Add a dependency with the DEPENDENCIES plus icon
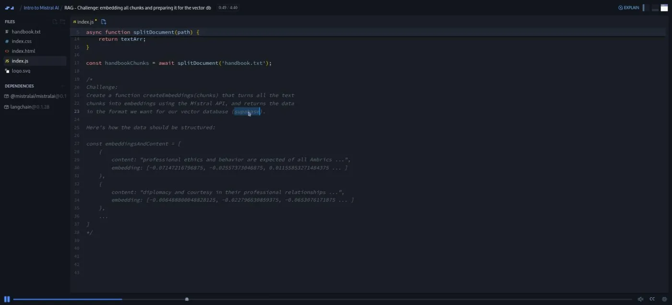The height and width of the screenshot is (305, 672). [x=63, y=86]
